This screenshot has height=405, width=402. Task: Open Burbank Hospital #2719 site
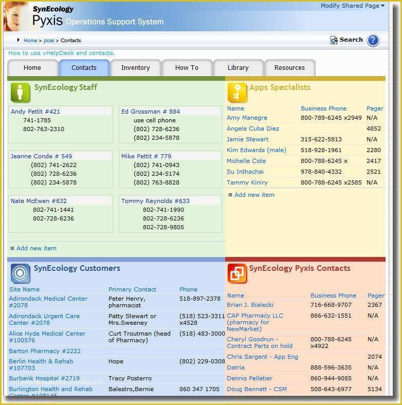(x=44, y=378)
